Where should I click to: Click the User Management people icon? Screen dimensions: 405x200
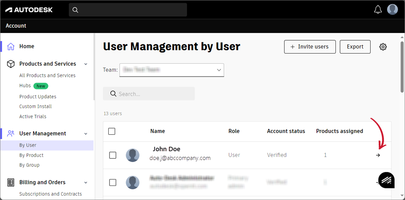[x=11, y=133]
